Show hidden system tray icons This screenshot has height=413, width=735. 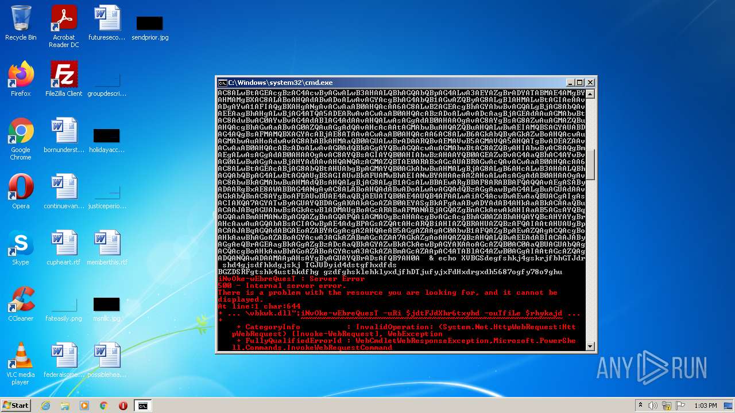click(x=640, y=406)
